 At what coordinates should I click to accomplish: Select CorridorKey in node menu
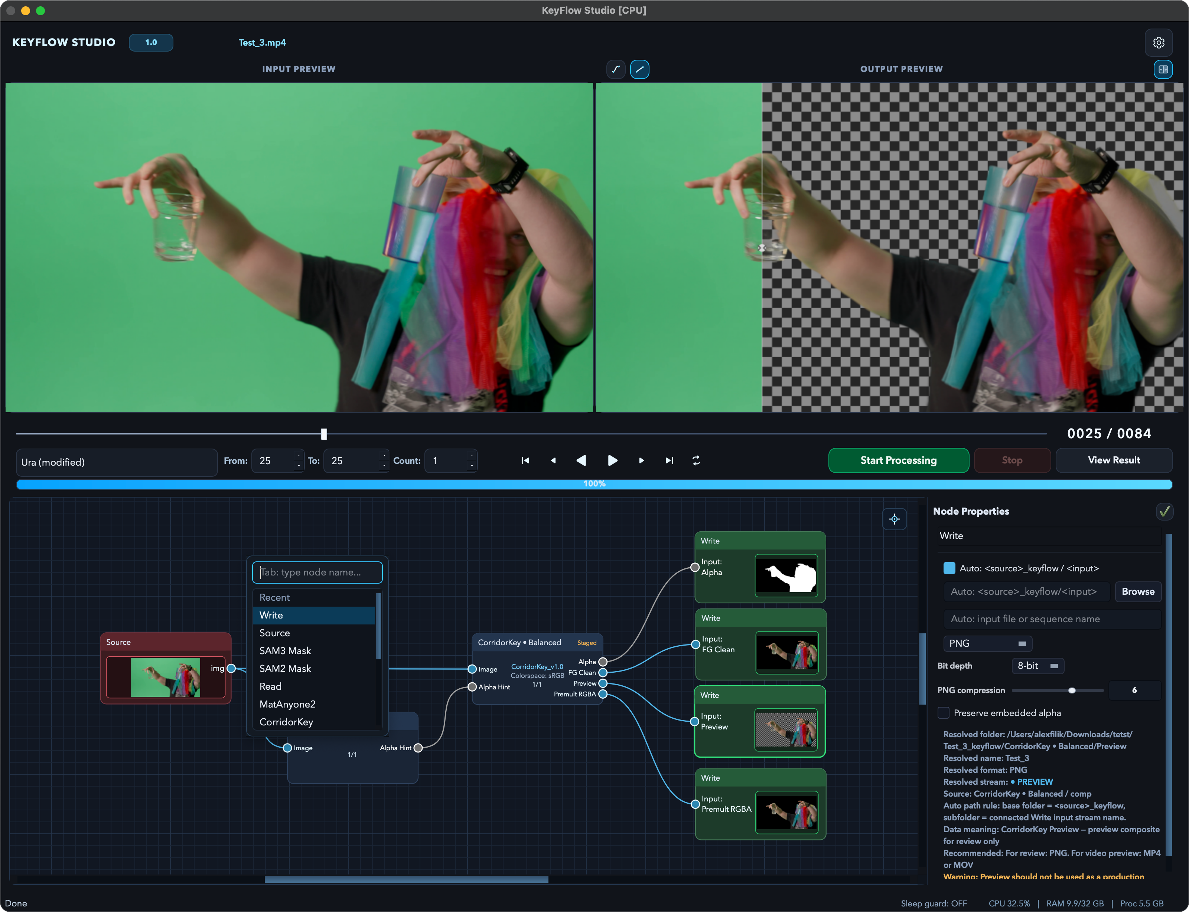point(313,722)
